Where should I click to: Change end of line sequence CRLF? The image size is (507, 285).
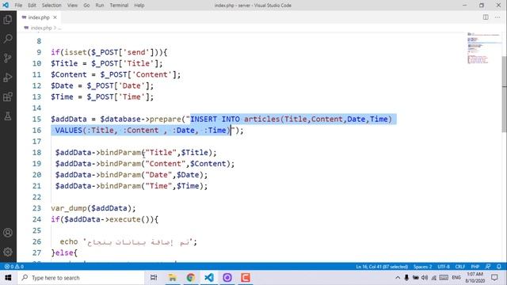pos(460,267)
